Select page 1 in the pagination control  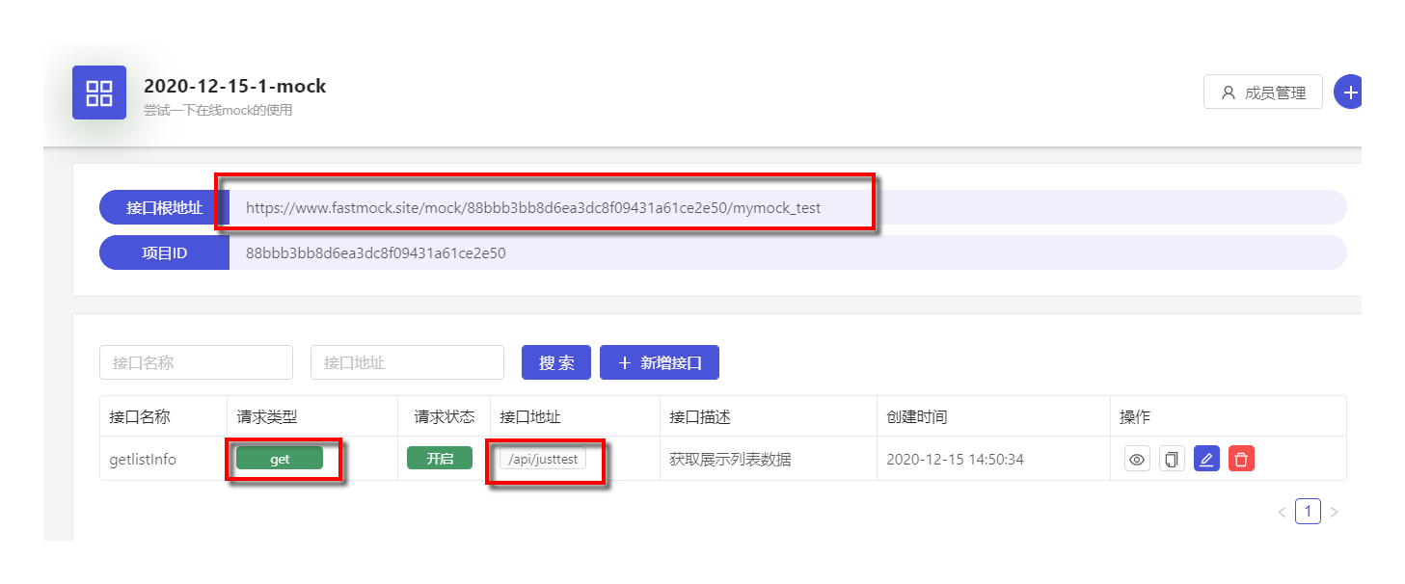[x=1308, y=511]
